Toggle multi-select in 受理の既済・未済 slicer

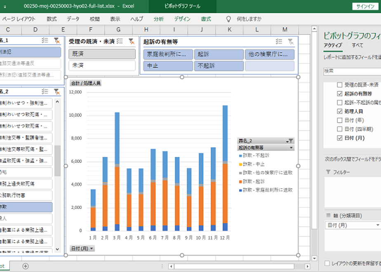point(120,41)
